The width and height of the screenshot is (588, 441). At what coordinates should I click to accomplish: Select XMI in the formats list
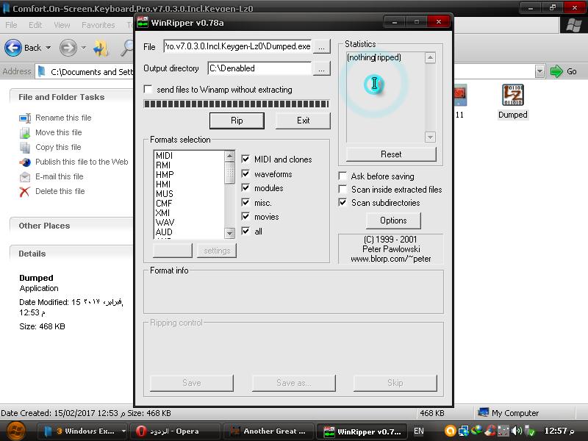[x=162, y=213]
